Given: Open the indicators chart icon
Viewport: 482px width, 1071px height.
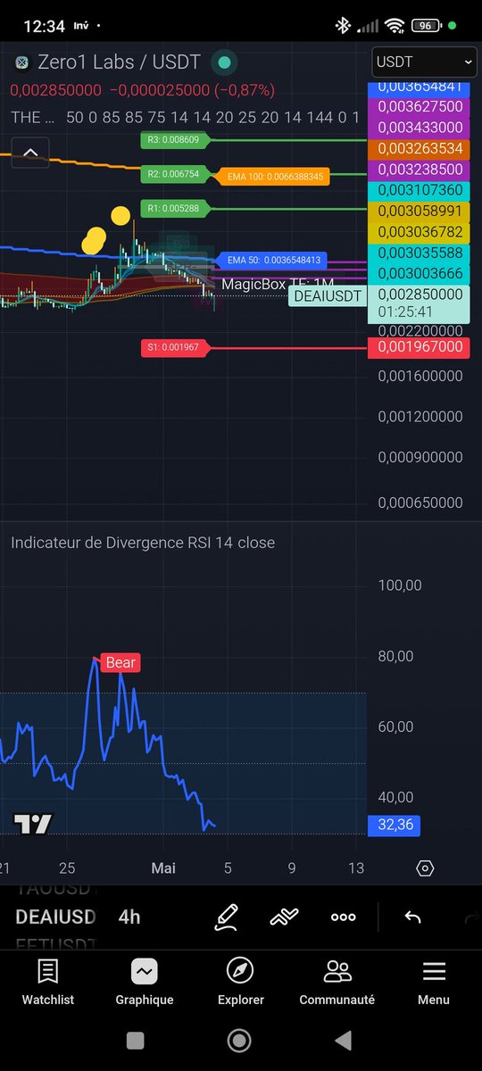Looking at the screenshot, I should click(284, 917).
